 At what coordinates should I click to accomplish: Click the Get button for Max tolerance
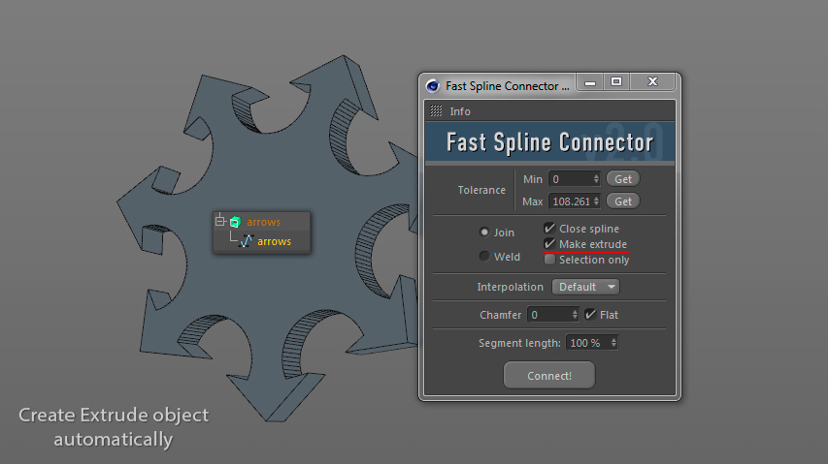pos(623,201)
